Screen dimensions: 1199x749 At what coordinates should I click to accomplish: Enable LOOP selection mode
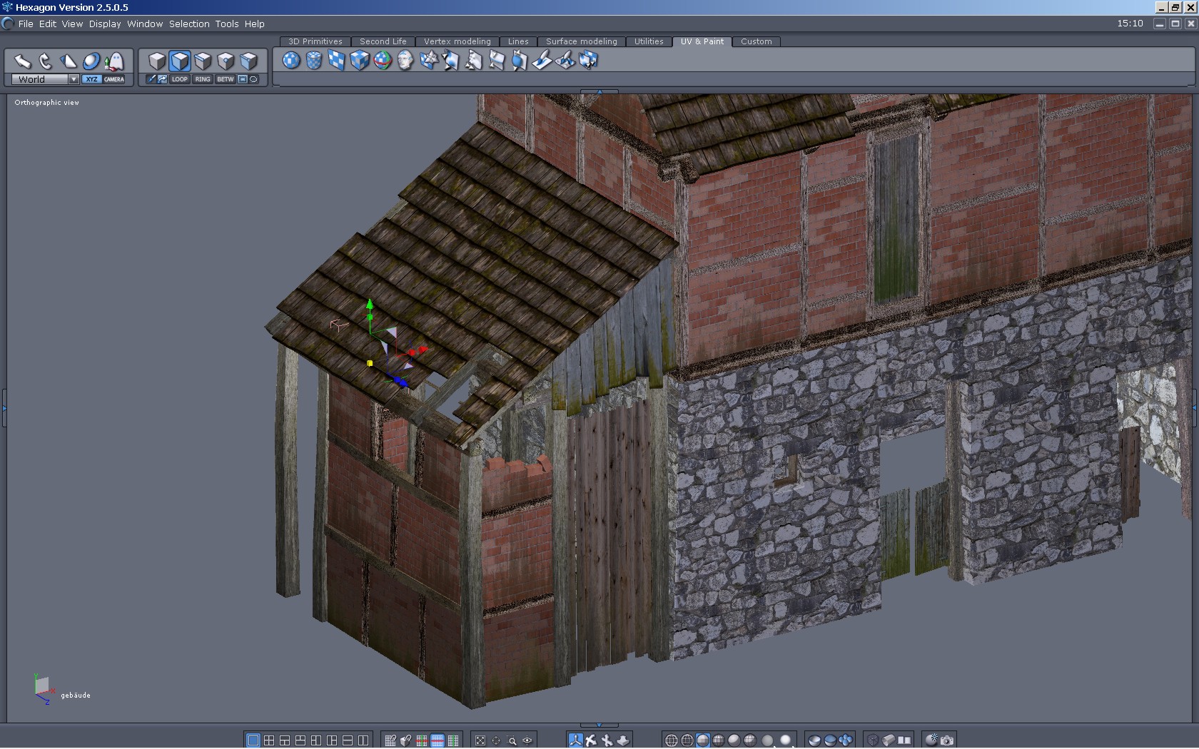pos(180,79)
